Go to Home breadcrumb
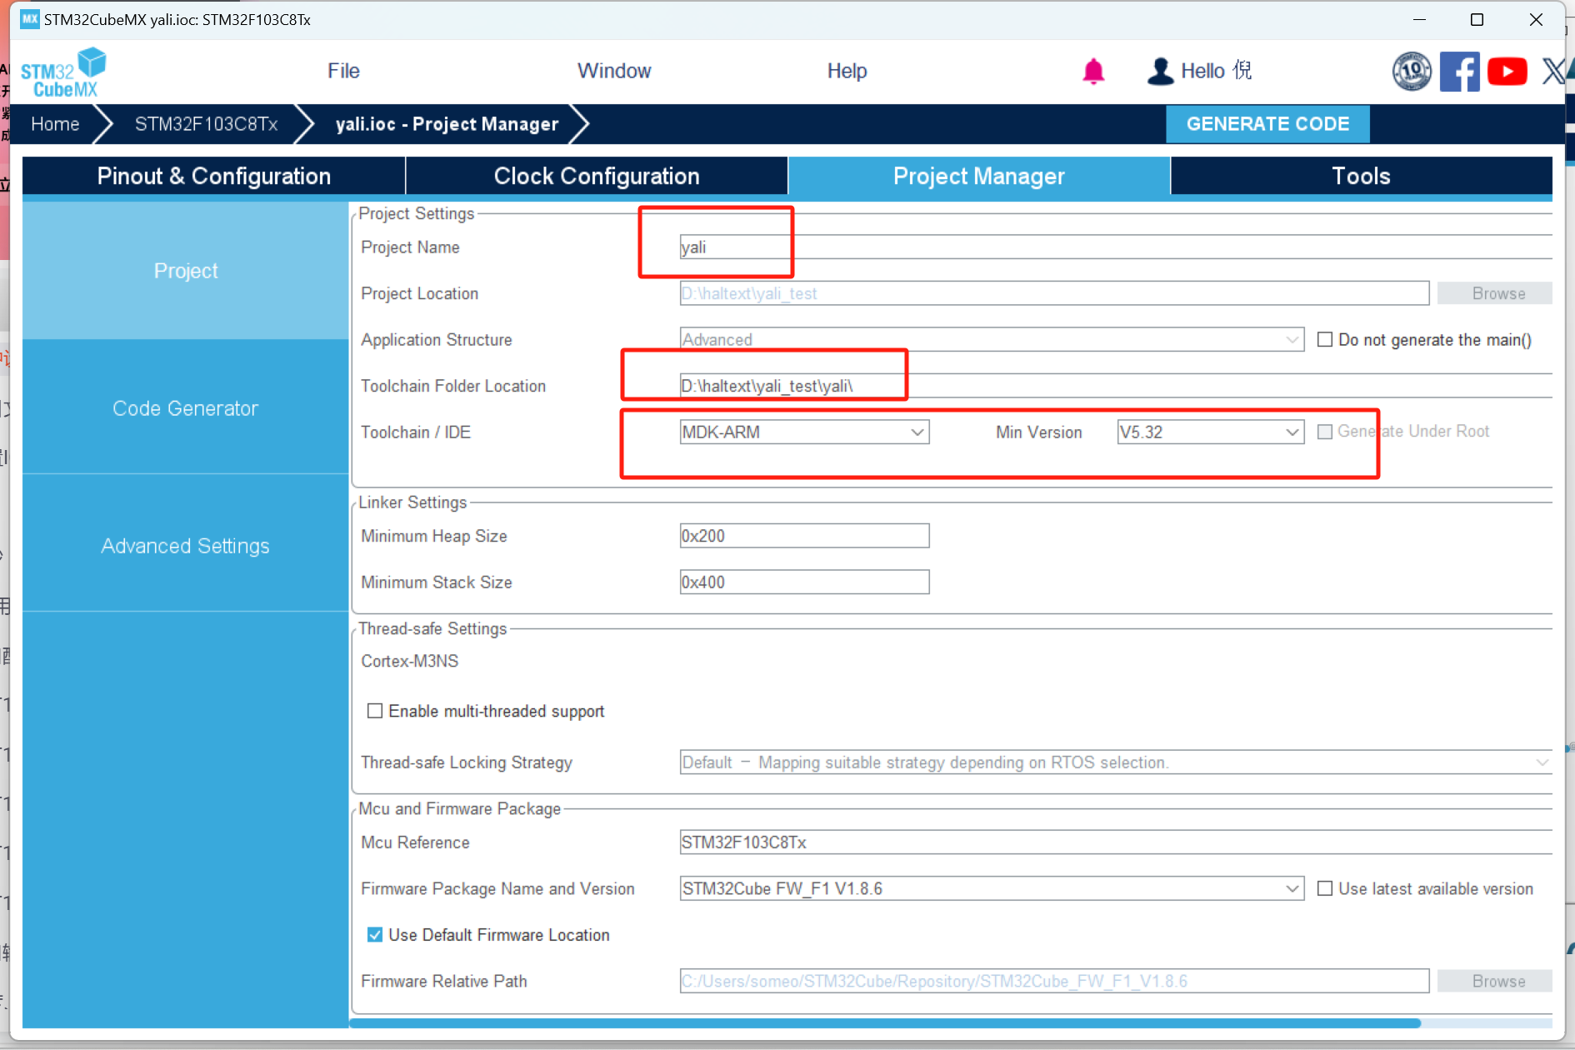The image size is (1575, 1050). 55,124
